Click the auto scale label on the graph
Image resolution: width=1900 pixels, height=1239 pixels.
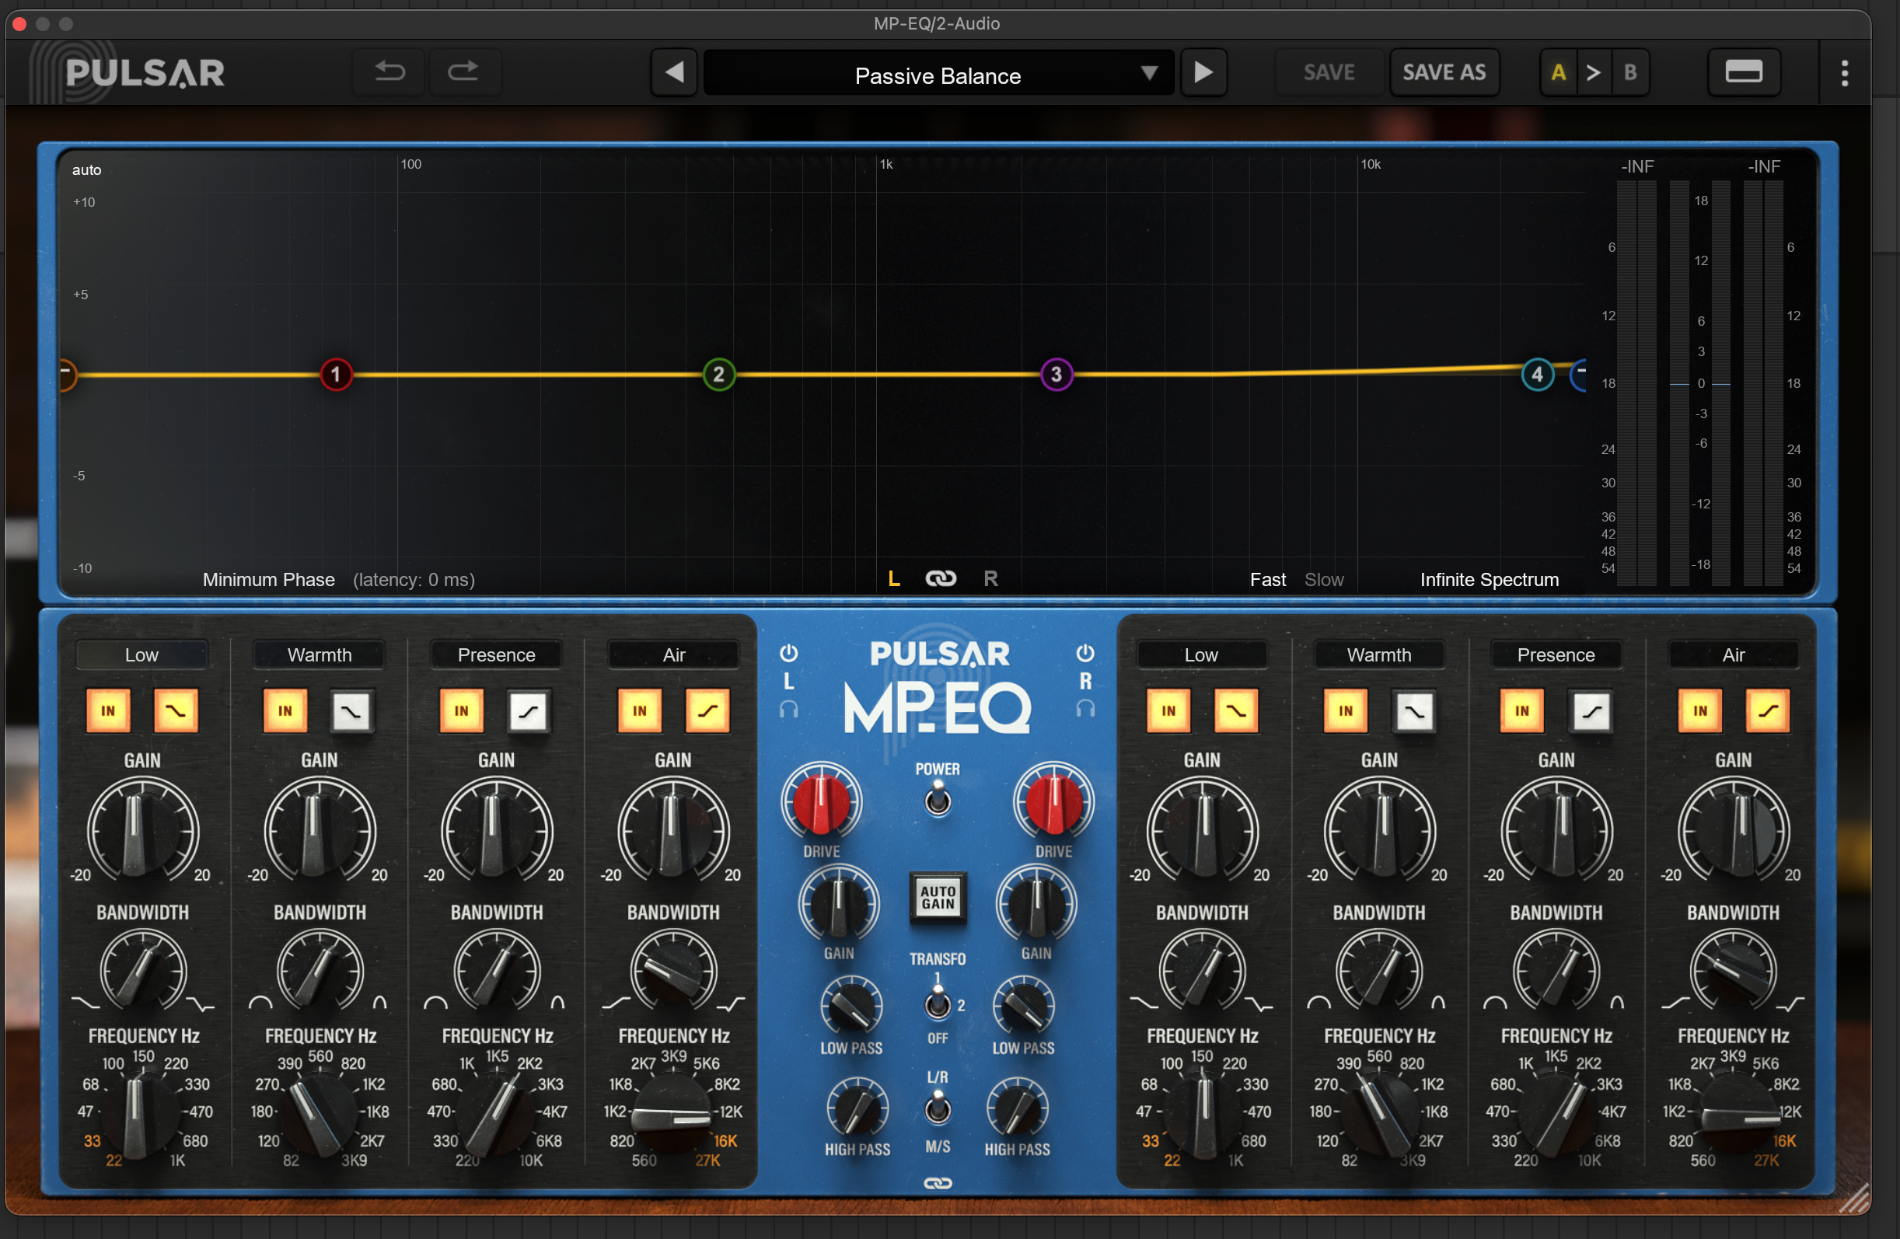click(x=86, y=170)
